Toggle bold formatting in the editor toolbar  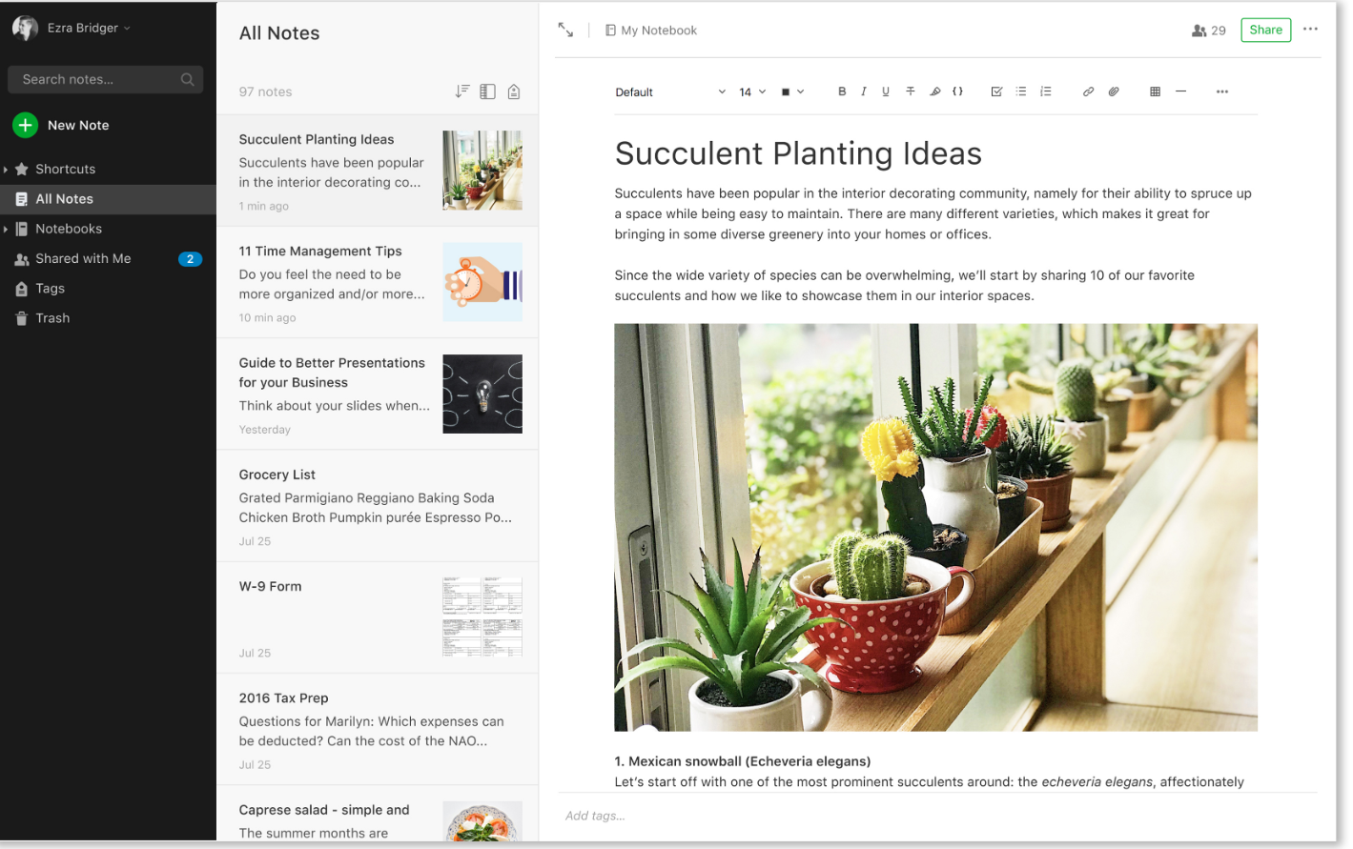pos(842,91)
